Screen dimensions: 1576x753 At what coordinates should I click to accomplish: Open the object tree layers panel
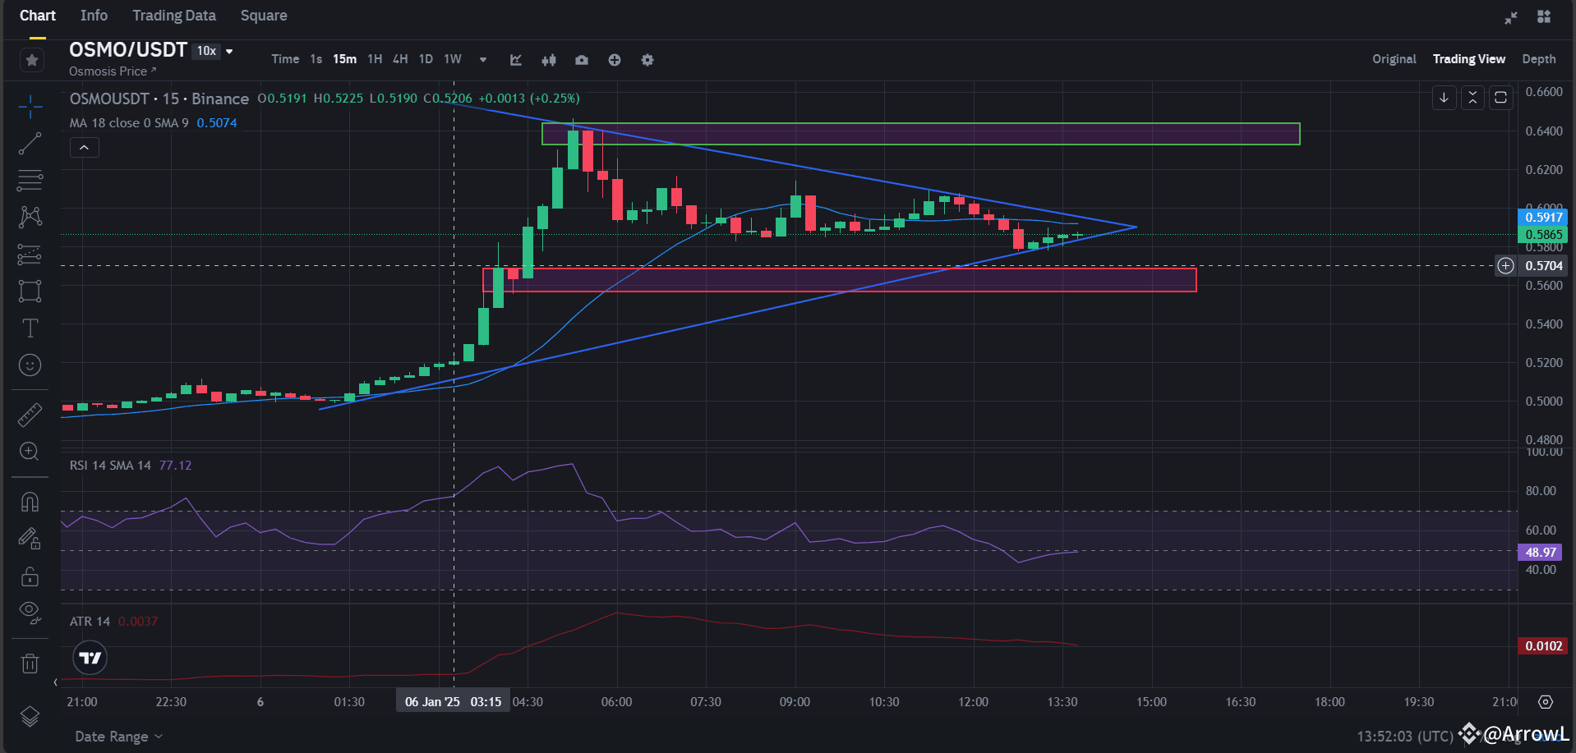[30, 717]
